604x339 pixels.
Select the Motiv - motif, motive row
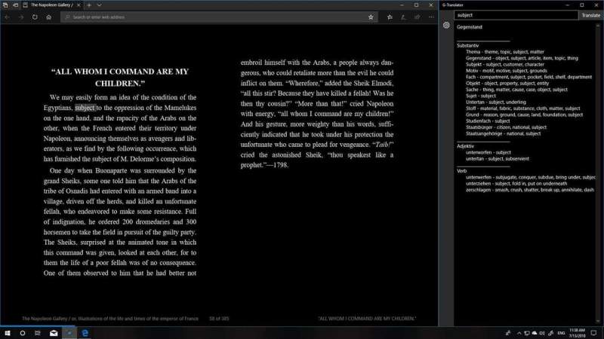click(x=506, y=71)
